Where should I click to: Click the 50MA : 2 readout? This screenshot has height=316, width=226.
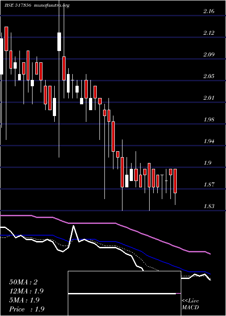coord(24,282)
